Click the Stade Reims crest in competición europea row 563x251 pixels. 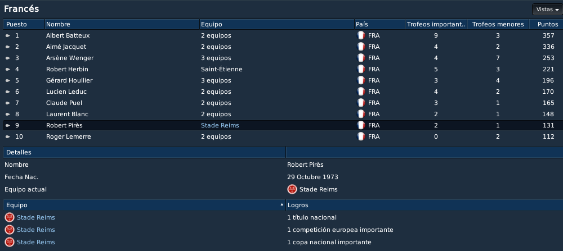pyautogui.click(x=10, y=230)
